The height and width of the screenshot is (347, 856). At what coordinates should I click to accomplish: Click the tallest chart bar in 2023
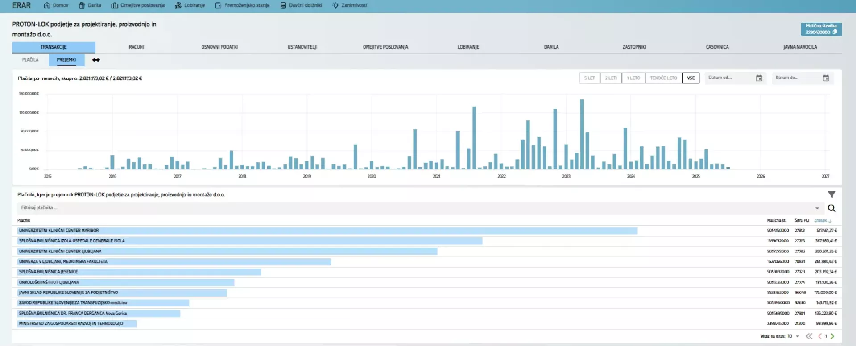(582, 134)
